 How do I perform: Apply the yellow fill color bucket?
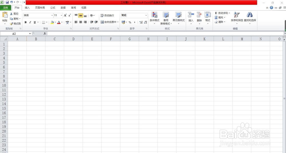coord(52,22)
